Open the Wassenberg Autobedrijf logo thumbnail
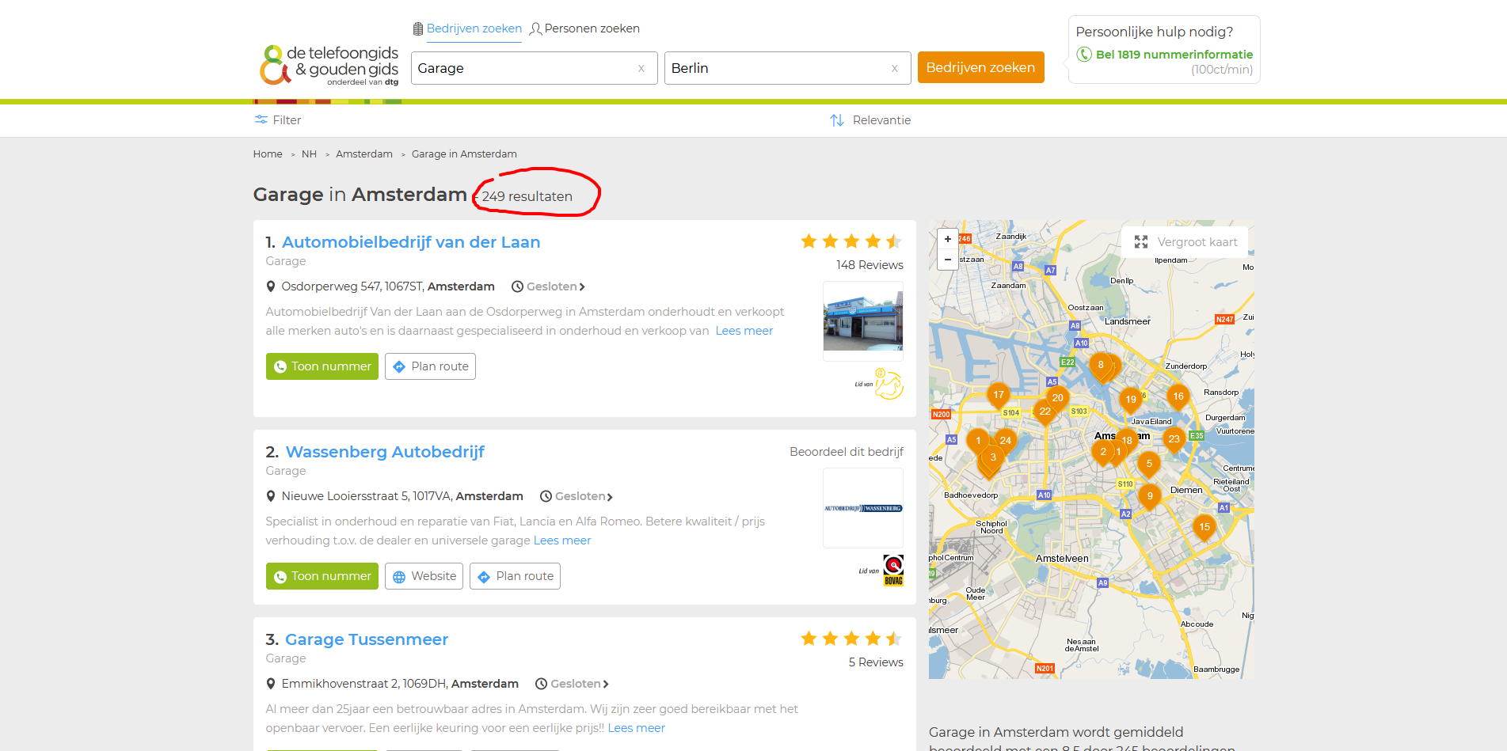 (863, 508)
